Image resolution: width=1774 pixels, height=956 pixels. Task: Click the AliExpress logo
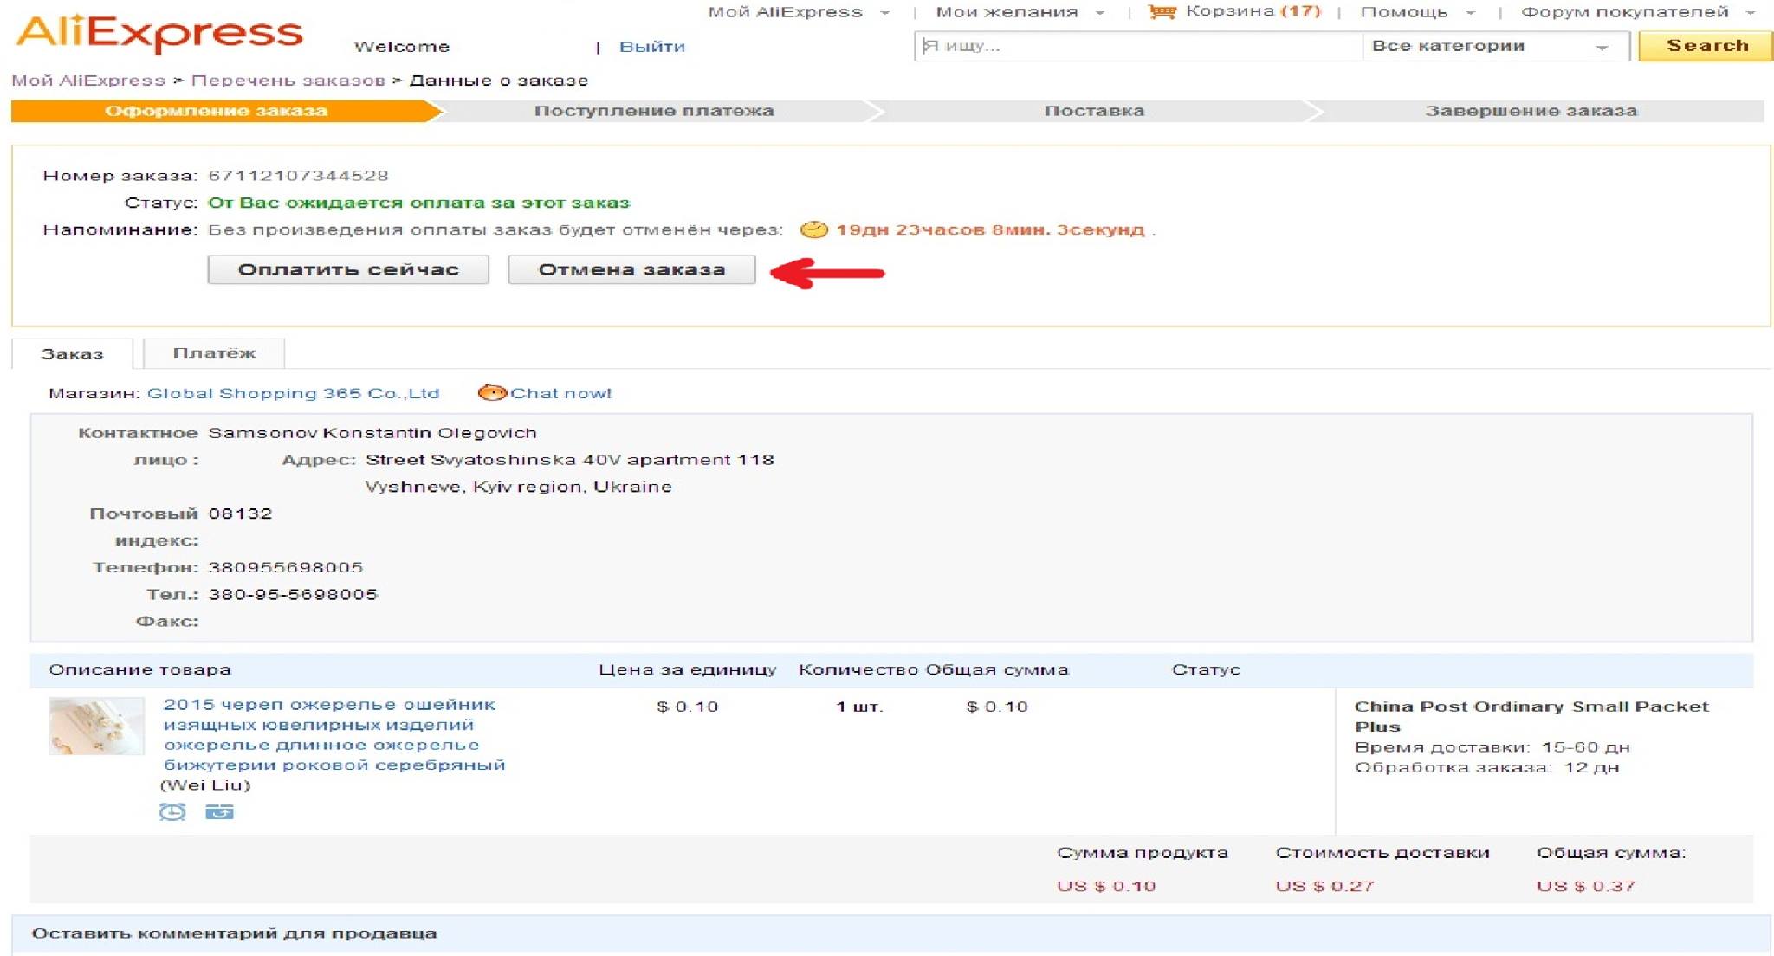159,35
